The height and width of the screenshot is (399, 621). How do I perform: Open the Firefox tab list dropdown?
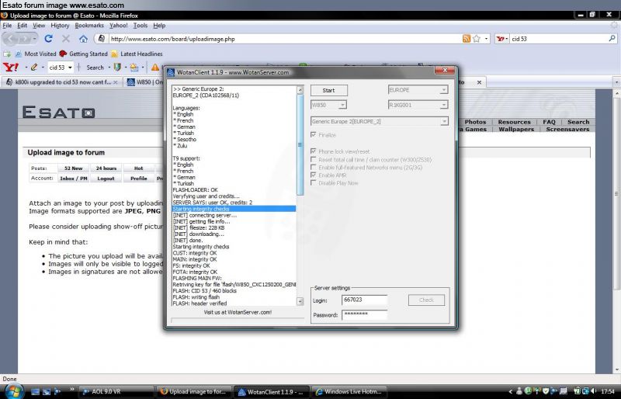tap(616, 82)
